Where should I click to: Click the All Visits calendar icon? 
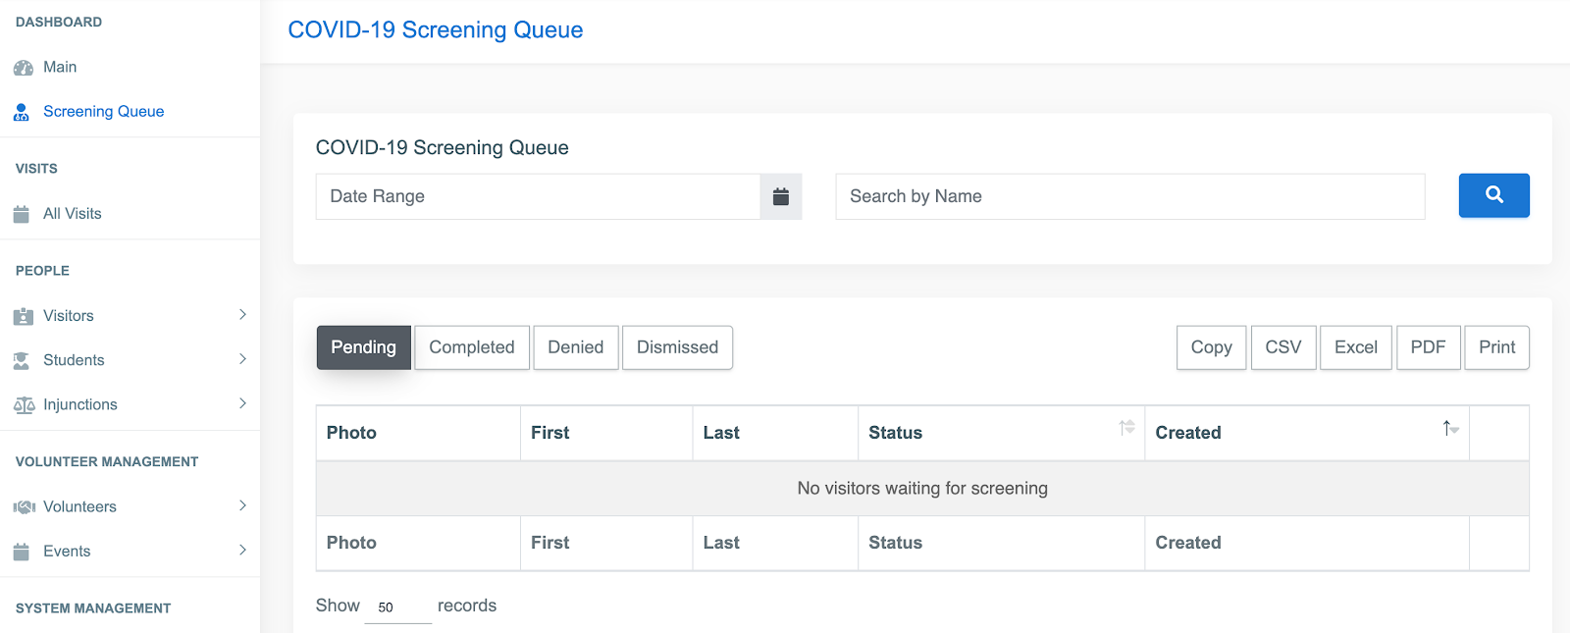pos(22,214)
